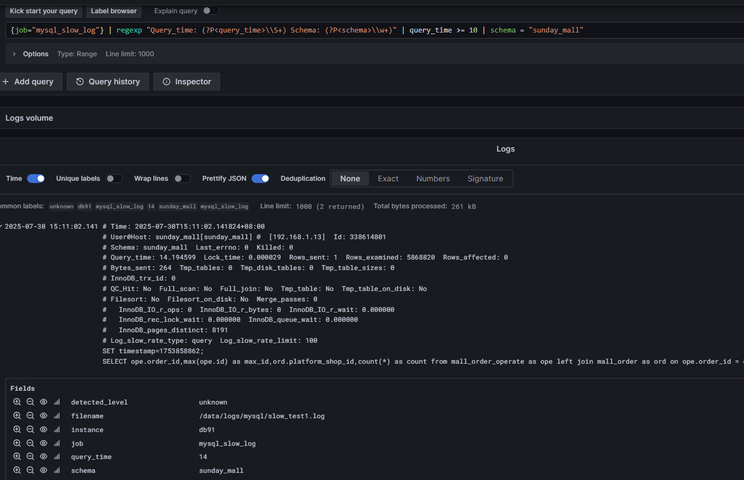The height and width of the screenshot is (480, 744).
Task: Click the db91 common label chip
Action: pyautogui.click(x=84, y=207)
